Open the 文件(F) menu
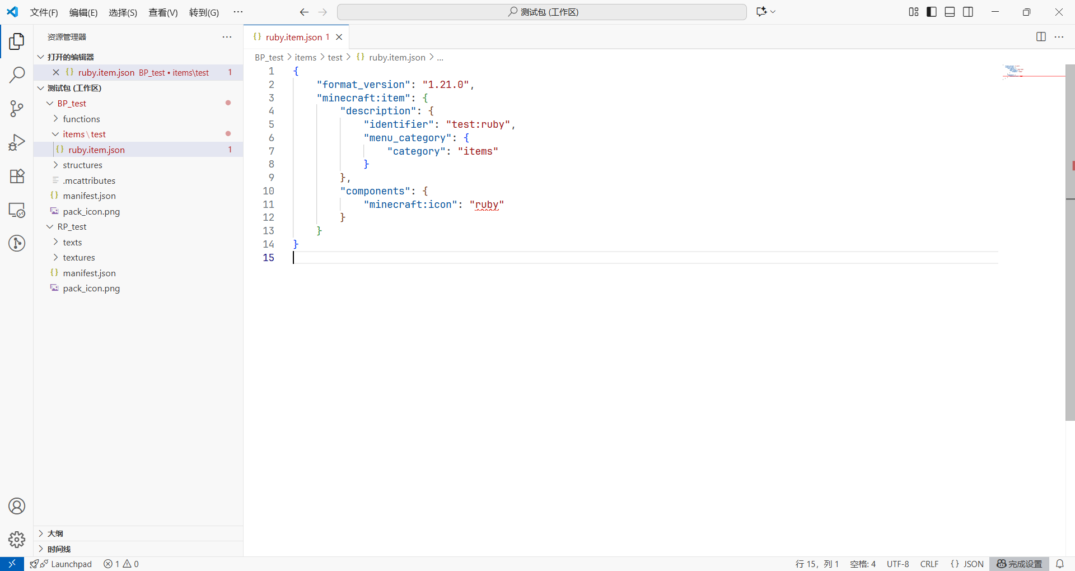Screen dimensions: 1075x571 click(44, 12)
